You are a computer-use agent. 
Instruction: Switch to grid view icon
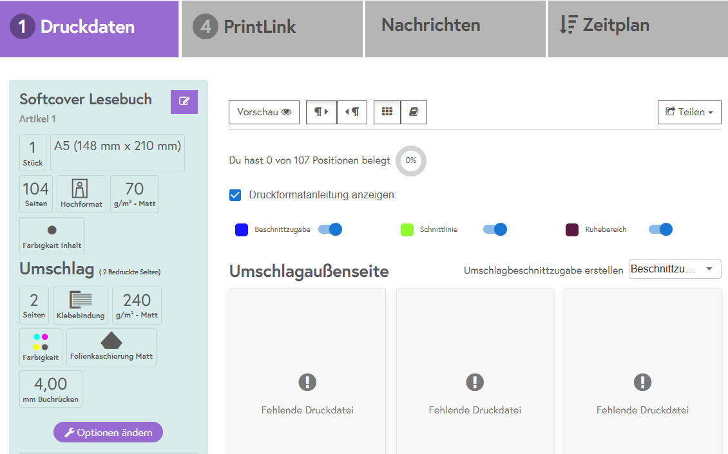pyautogui.click(x=387, y=112)
